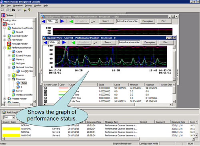200x146 pixels.
Task: Select the _Total processor instance
Action: pyautogui.click(x=24, y=83)
